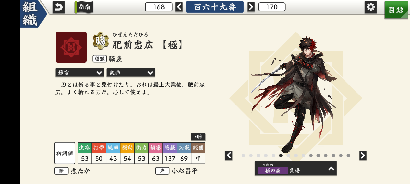
Task: Open the 目録 index button
Action: coord(396,10)
